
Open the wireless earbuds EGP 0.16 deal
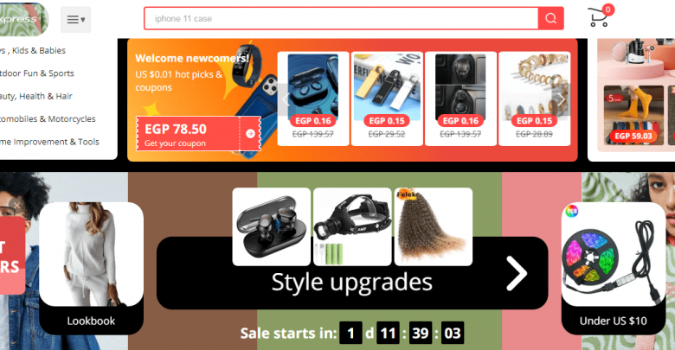pos(313,99)
